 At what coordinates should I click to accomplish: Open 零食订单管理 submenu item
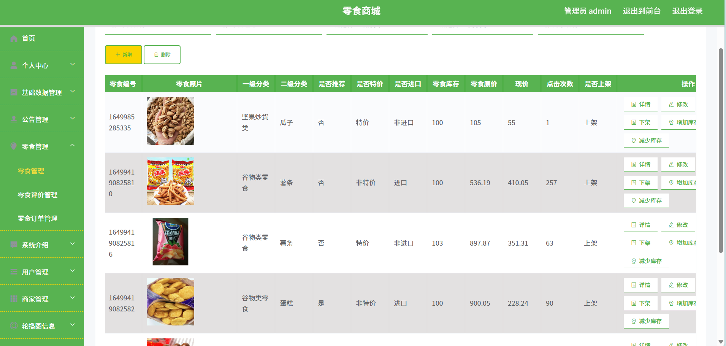[38, 219]
